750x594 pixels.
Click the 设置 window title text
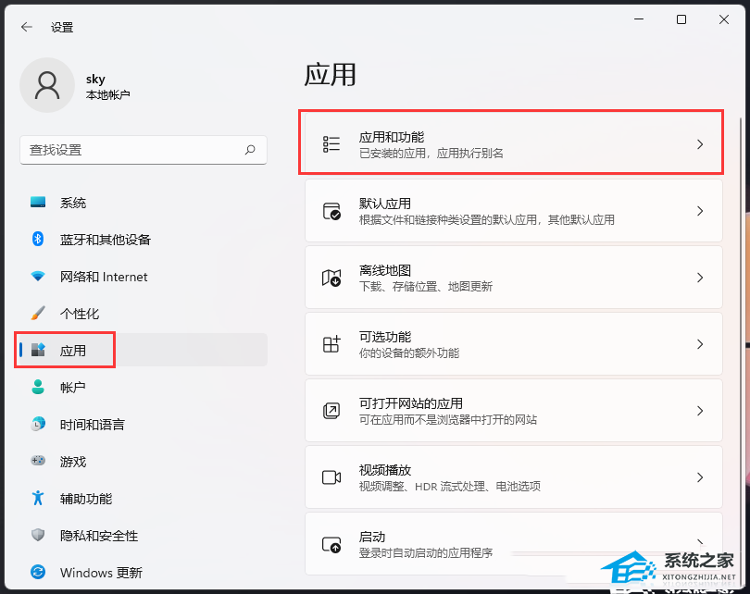[62, 27]
